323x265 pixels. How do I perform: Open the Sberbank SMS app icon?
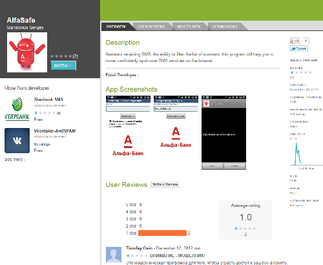pos(17,109)
